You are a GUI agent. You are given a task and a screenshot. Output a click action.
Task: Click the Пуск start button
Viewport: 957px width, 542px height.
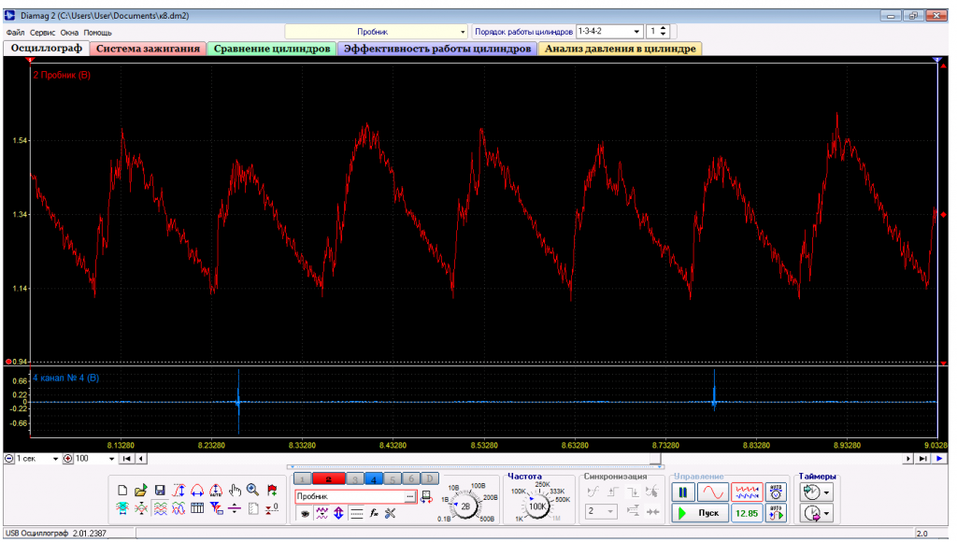pyautogui.click(x=699, y=513)
